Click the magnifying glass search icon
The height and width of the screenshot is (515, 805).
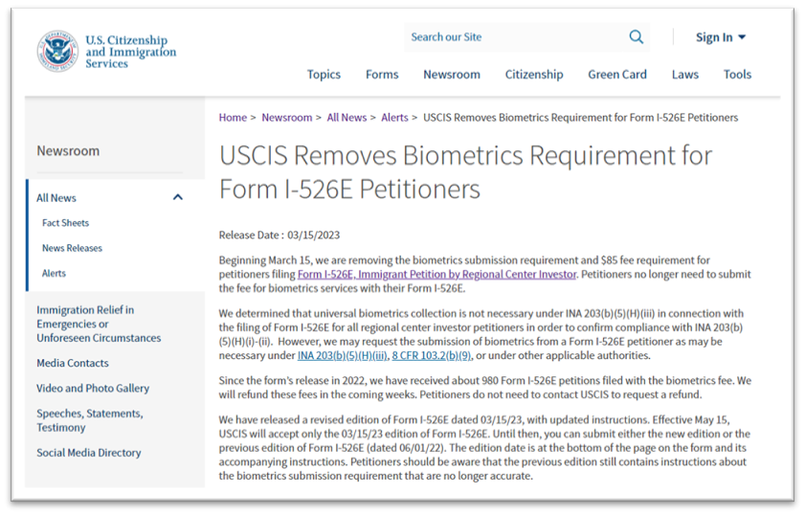click(x=637, y=37)
